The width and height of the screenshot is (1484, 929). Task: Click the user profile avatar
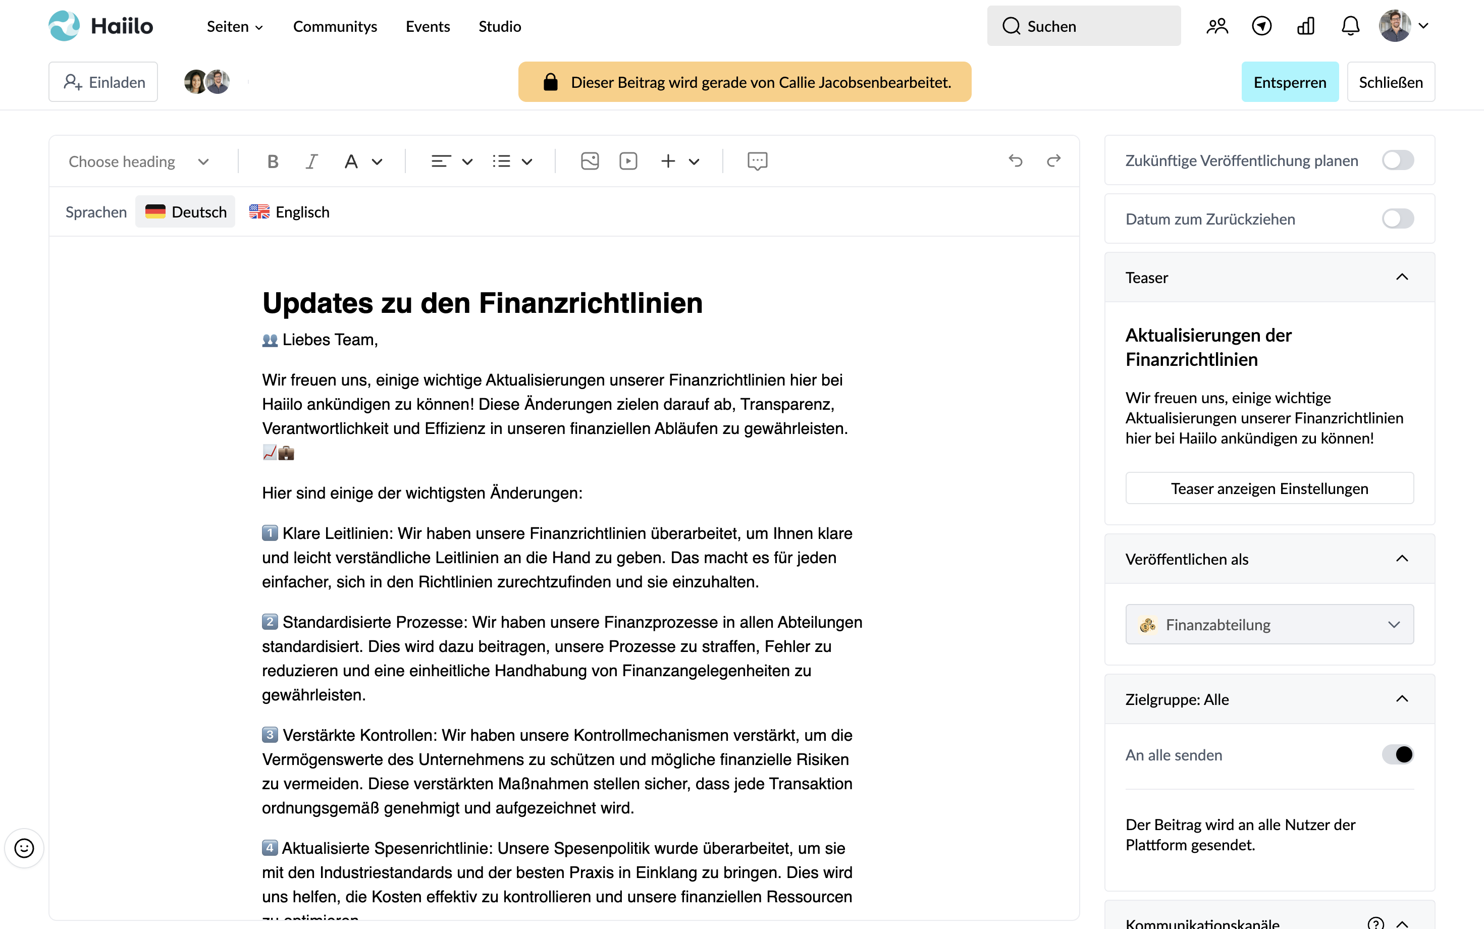(1394, 26)
